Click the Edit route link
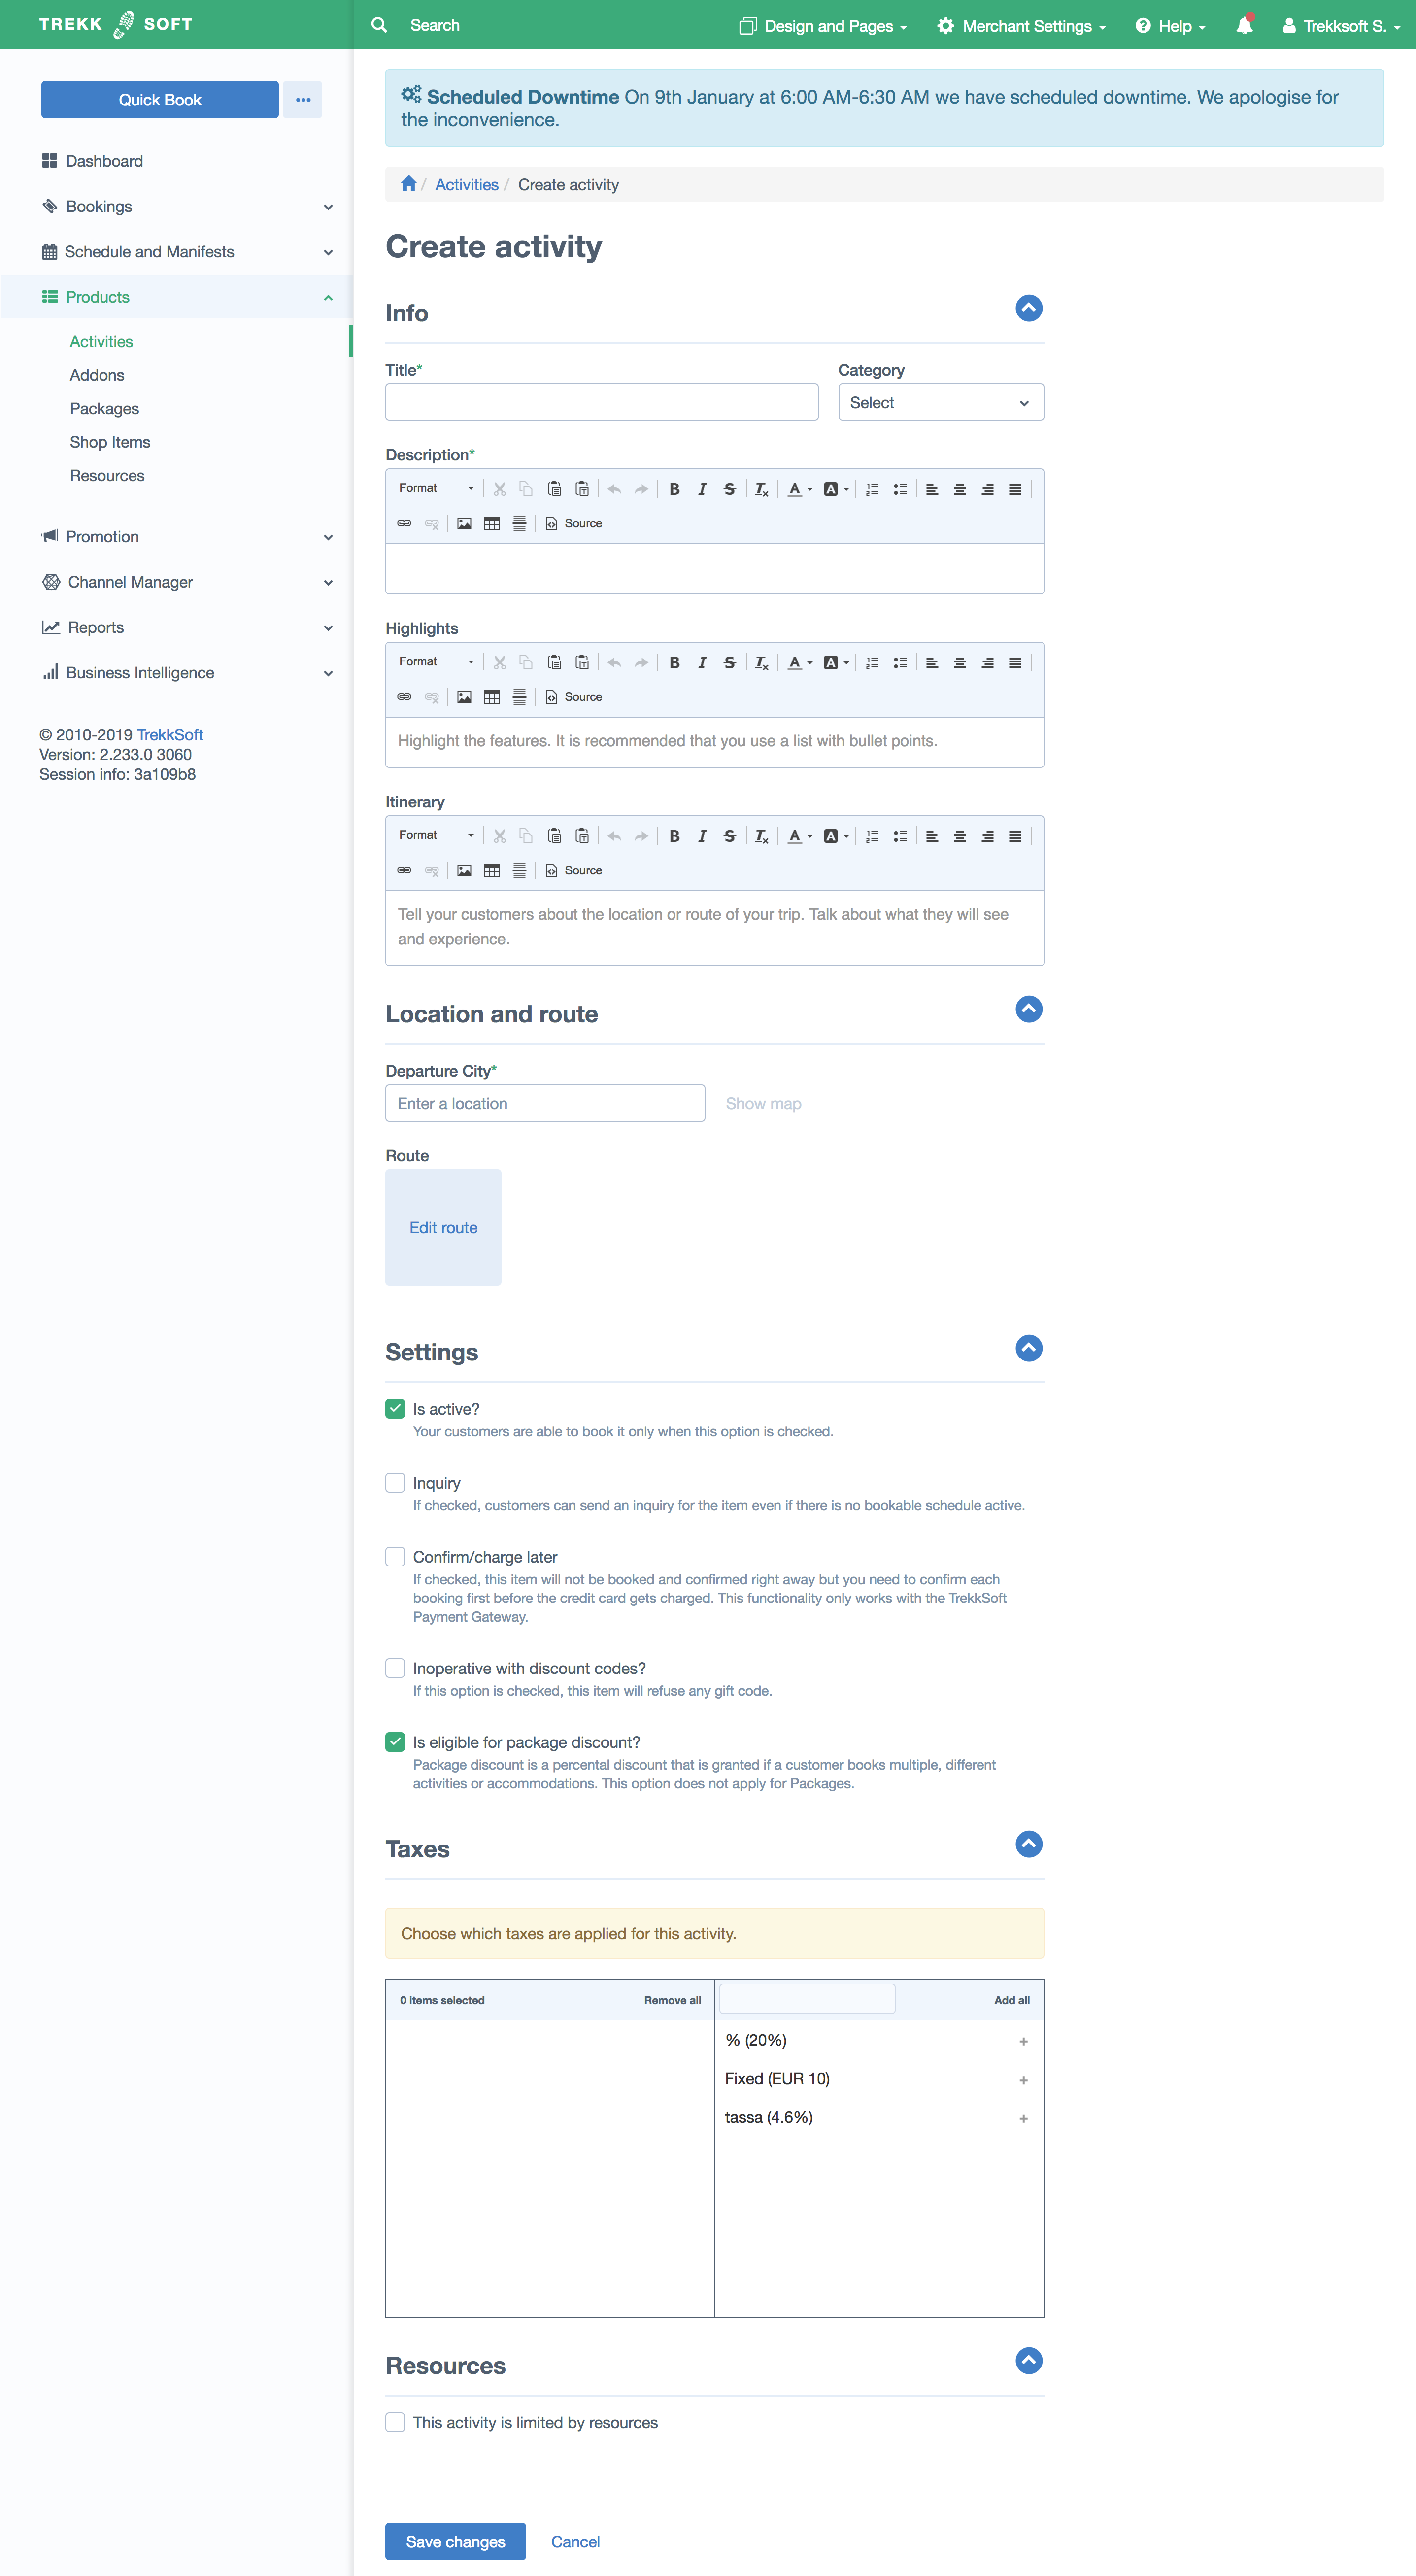1416x2576 pixels. click(x=444, y=1227)
